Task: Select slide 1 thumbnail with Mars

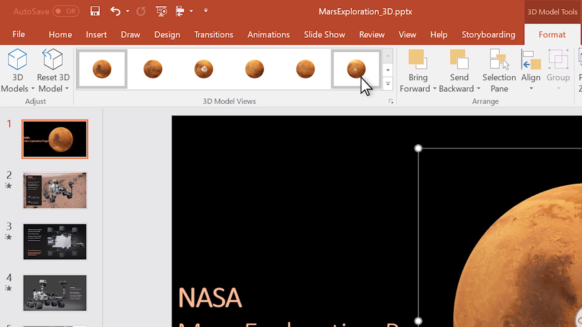Action: 55,139
